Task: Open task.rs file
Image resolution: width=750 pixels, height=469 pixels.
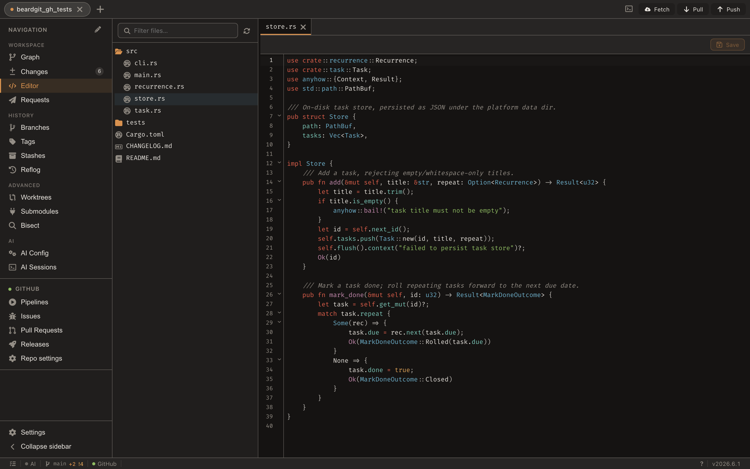Action: click(186, 110)
